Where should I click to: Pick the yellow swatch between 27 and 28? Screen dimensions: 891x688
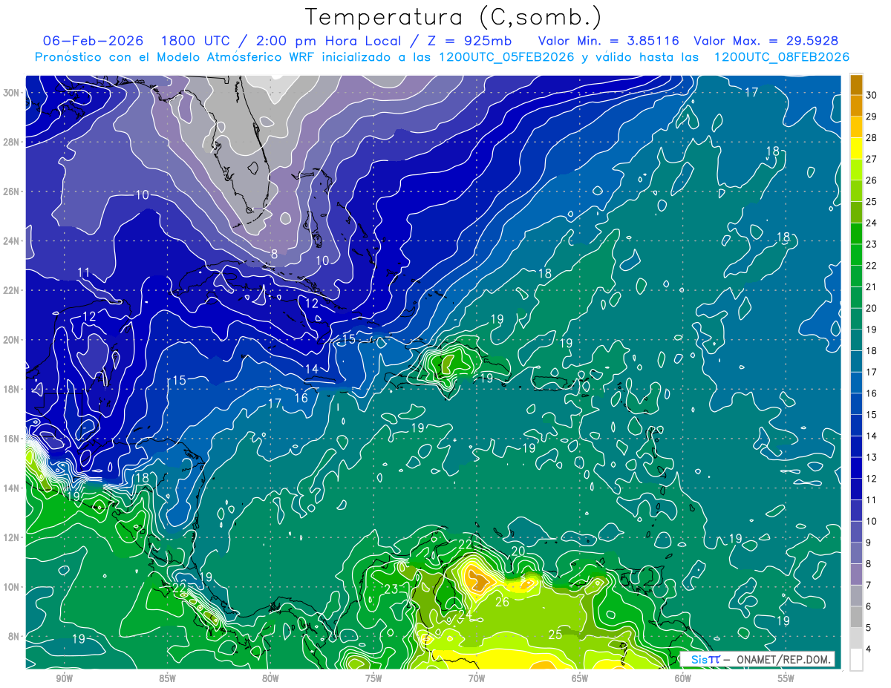(x=856, y=148)
